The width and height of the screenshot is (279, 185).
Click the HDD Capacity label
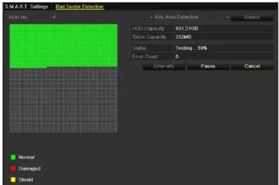click(148, 29)
